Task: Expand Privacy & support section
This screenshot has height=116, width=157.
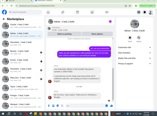Action: tap(134, 64)
